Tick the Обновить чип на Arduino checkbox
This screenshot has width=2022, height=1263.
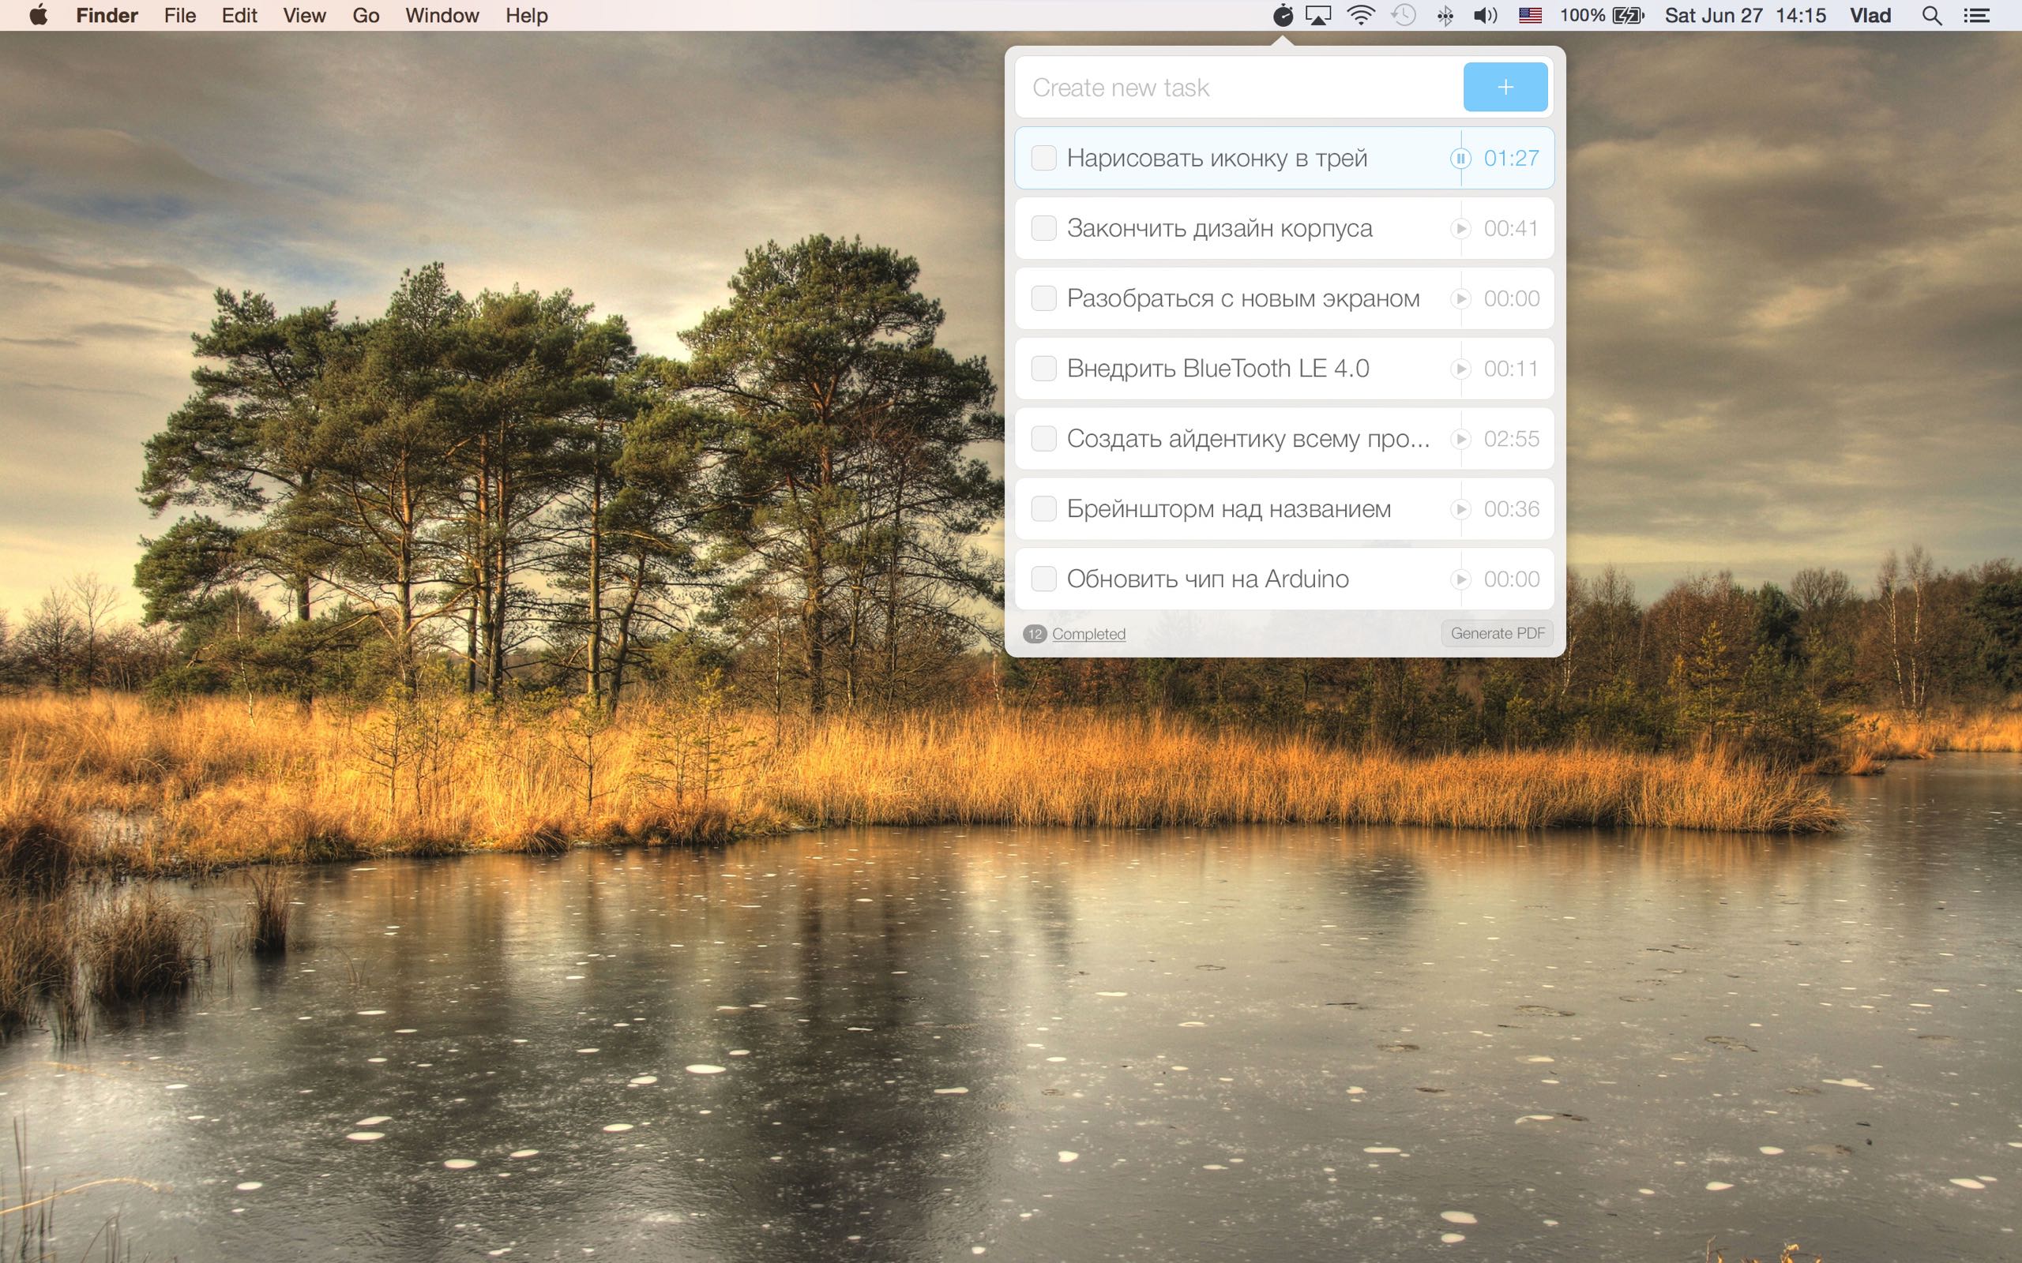1043,579
